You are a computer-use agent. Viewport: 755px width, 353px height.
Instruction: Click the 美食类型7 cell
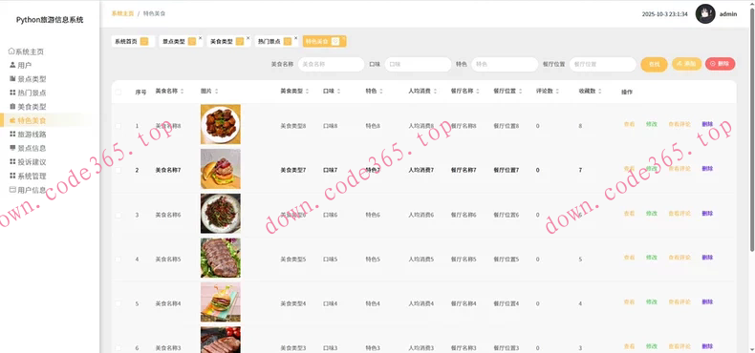tap(293, 170)
